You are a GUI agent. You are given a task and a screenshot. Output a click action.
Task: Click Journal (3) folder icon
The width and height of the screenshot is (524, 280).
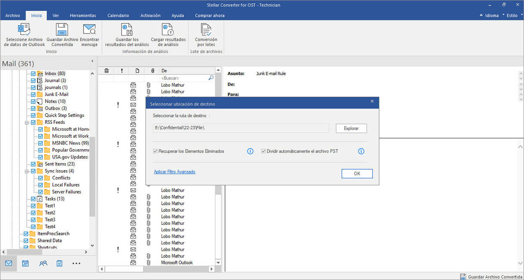[40, 81]
